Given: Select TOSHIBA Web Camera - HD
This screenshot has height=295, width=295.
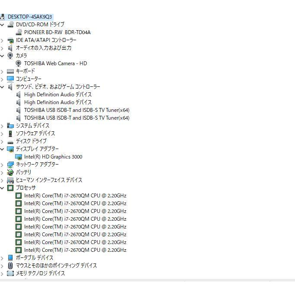Looking at the screenshot, I should pyautogui.click(x=55, y=63).
